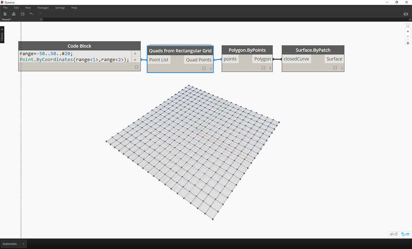Open the Settings menu
This screenshot has height=249, width=412.
tap(60, 8)
